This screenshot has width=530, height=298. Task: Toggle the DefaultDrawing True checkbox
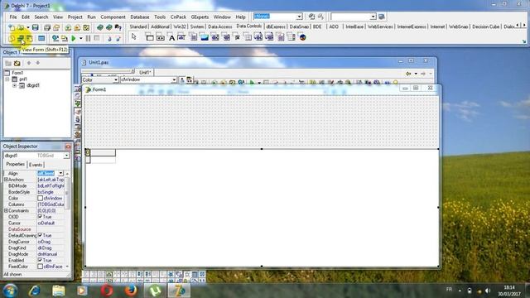tap(40, 235)
